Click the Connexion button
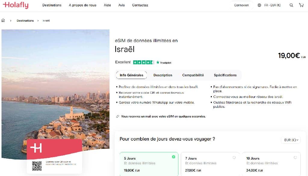308x176 pixels. pos(241,5)
